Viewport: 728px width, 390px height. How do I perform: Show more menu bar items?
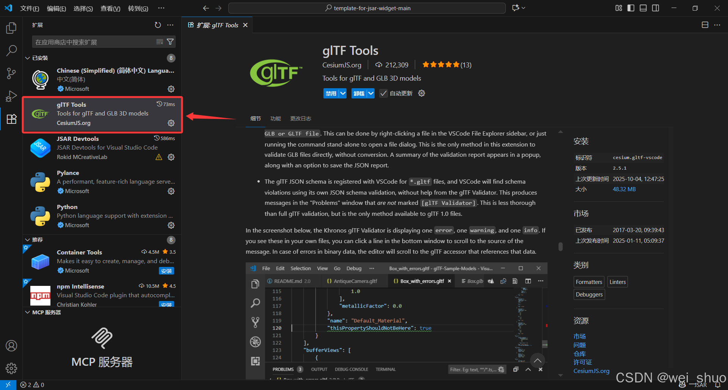[x=161, y=8]
